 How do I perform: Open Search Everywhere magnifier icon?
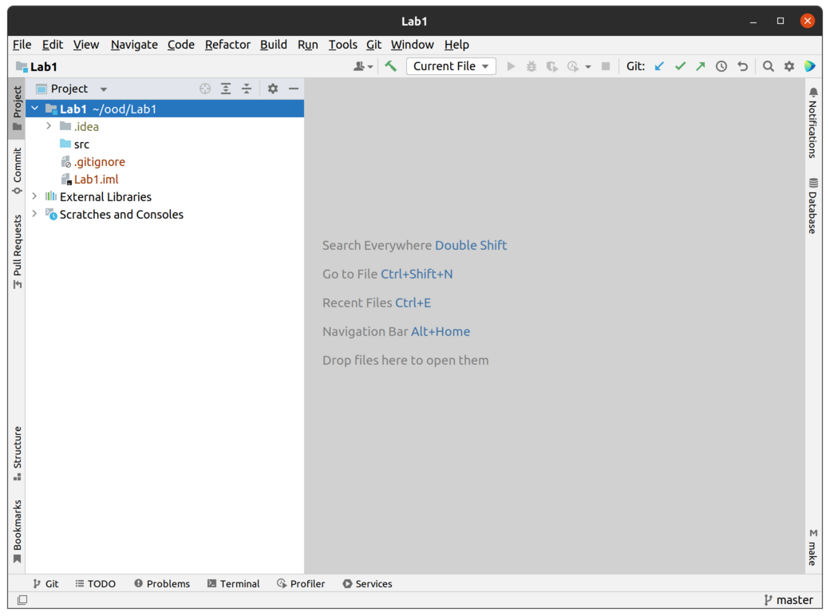[x=768, y=66]
